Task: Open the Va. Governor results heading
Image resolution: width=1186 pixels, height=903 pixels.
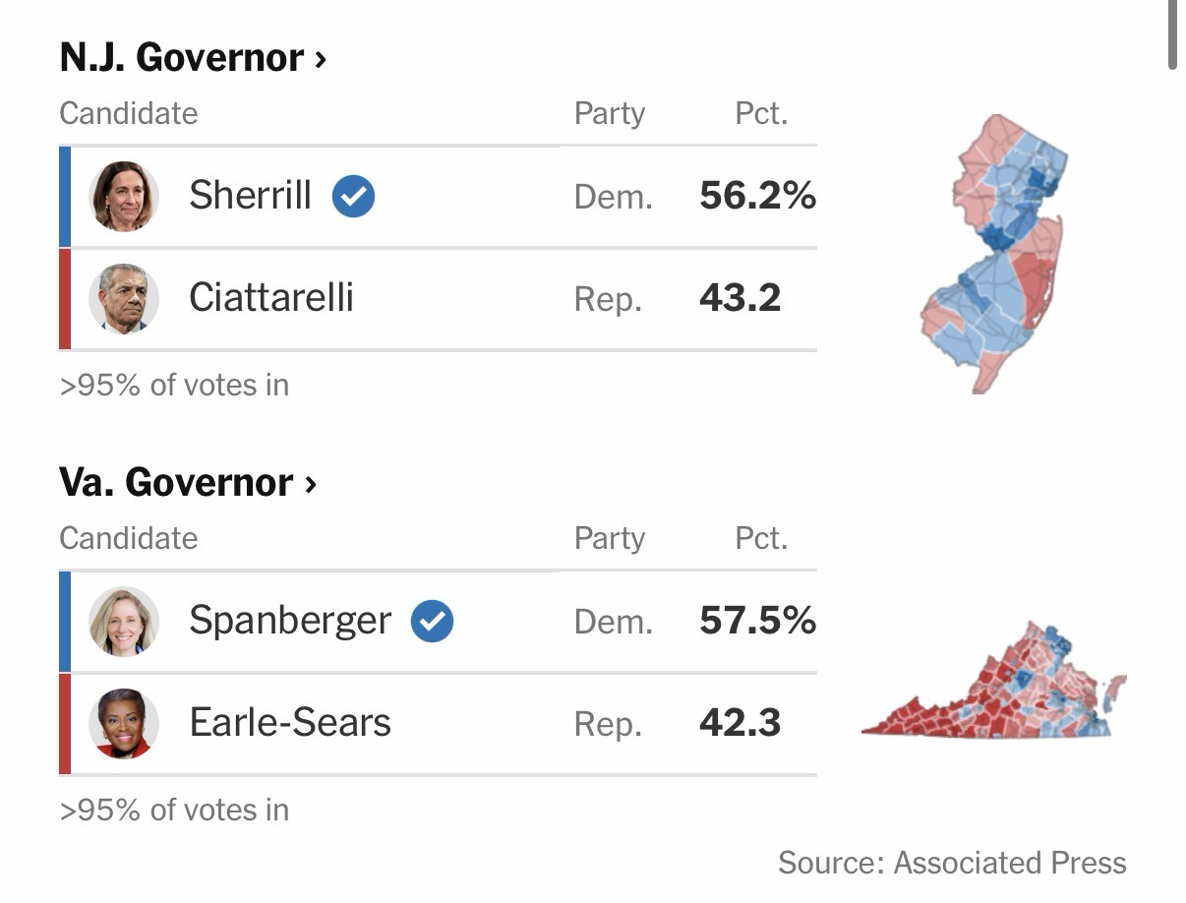Action: click(176, 483)
